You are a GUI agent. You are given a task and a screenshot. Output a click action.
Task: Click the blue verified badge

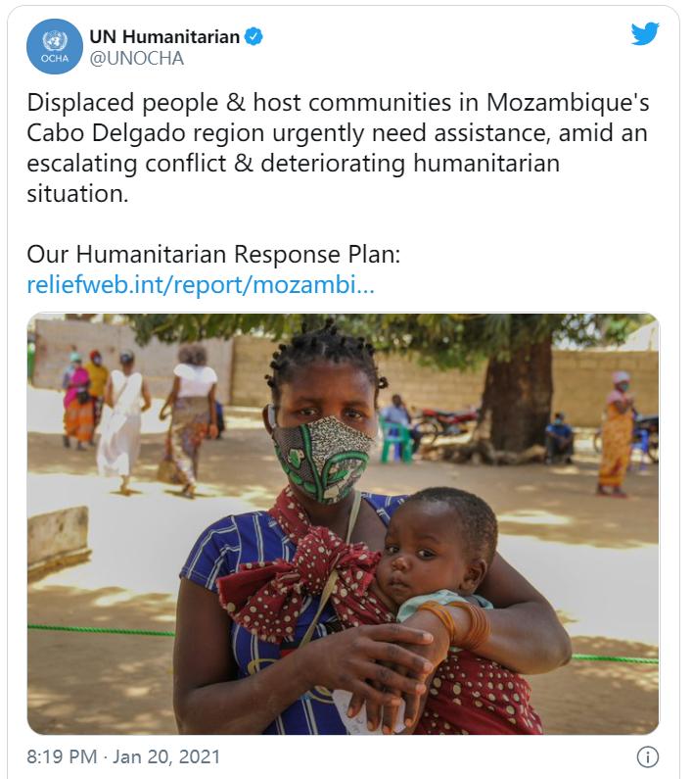(254, 37)
